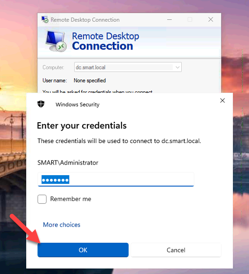Click the 'Computer:' label

53,68
